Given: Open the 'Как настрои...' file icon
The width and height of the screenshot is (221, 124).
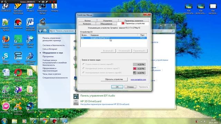Looking at the screenshot, I should 213,9.
